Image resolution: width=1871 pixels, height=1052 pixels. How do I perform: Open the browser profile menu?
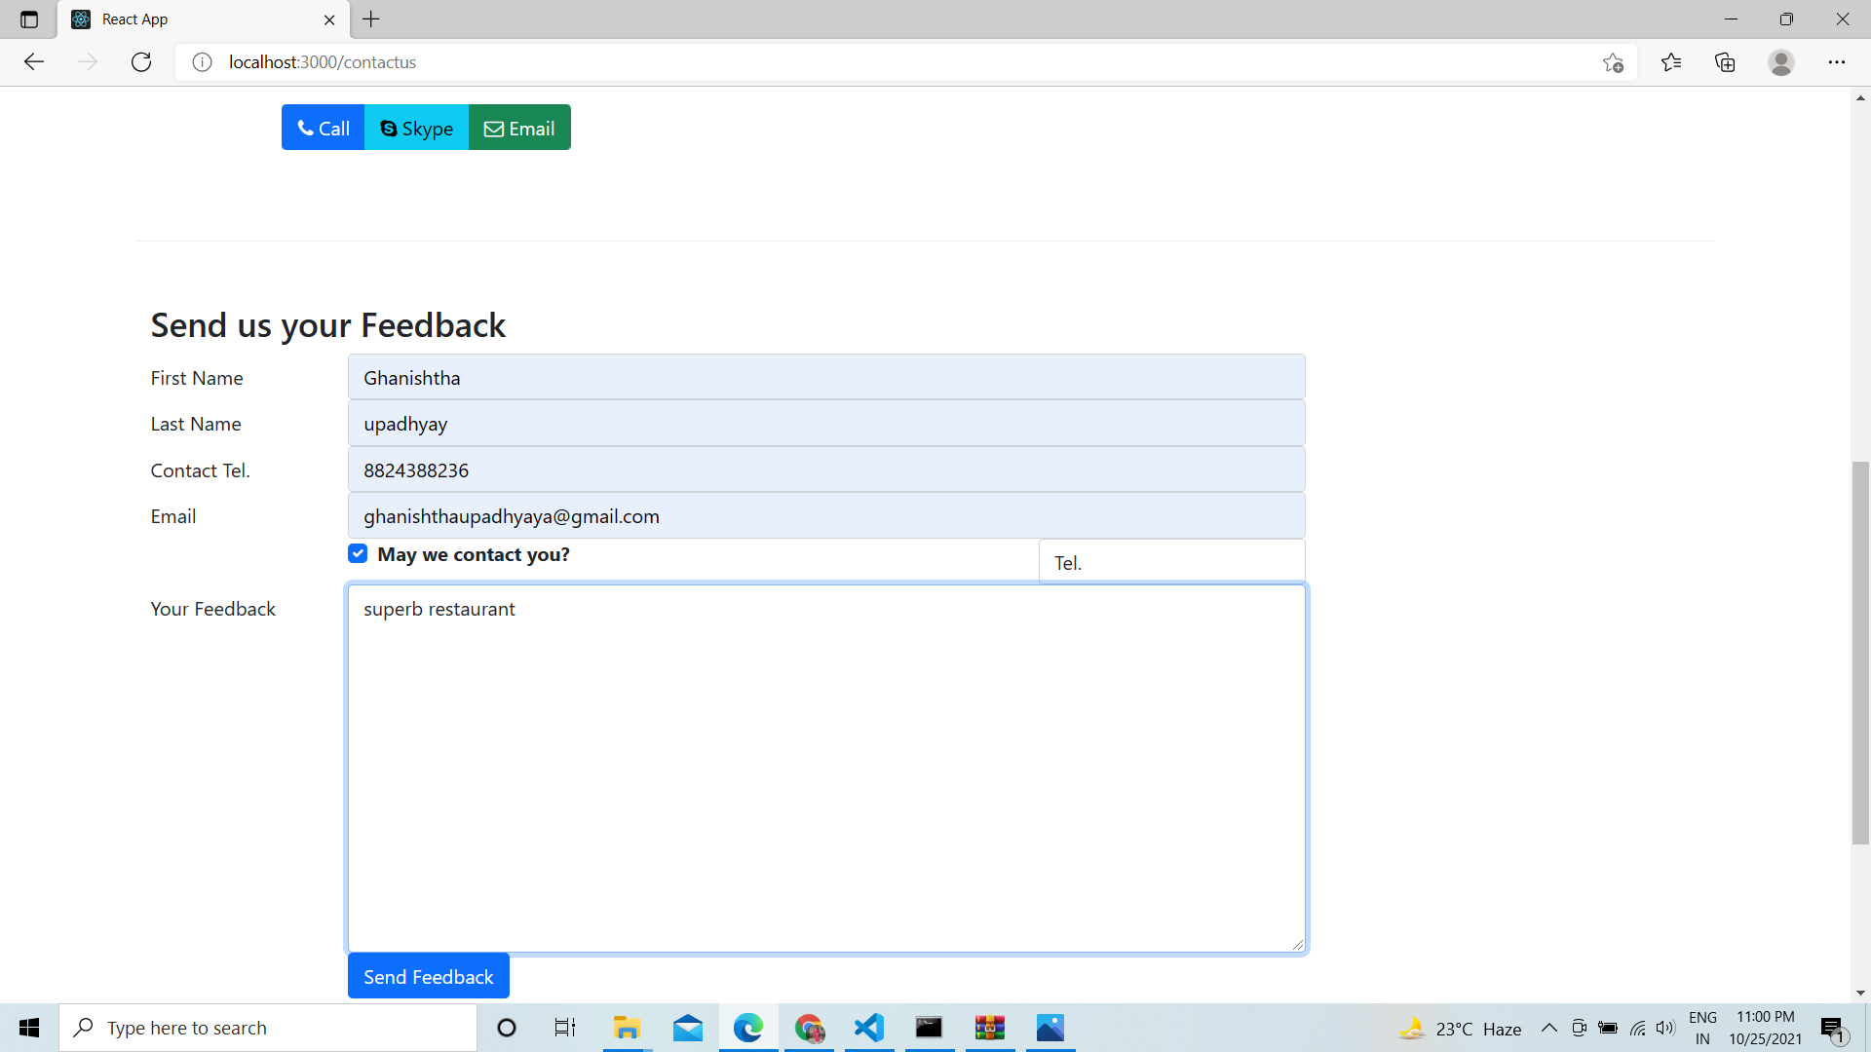[x=1781, y=62]
